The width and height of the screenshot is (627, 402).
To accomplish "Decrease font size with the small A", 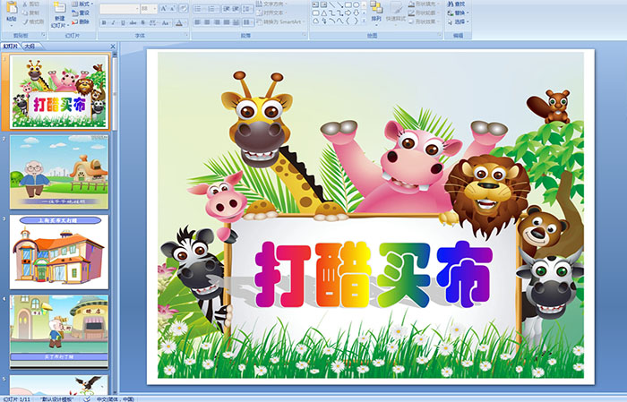I will tap(172, 8).
